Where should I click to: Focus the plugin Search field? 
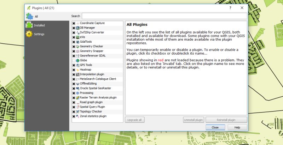coord(164,16)
